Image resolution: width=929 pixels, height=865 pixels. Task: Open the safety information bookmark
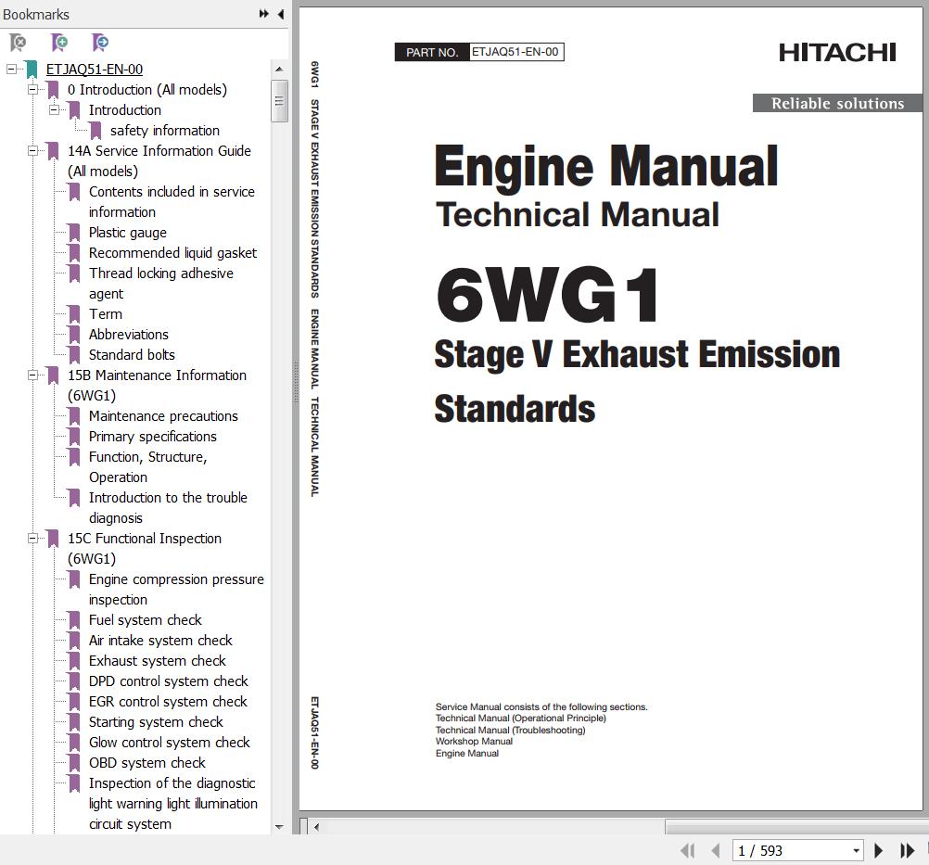click(x=164, y=131)
